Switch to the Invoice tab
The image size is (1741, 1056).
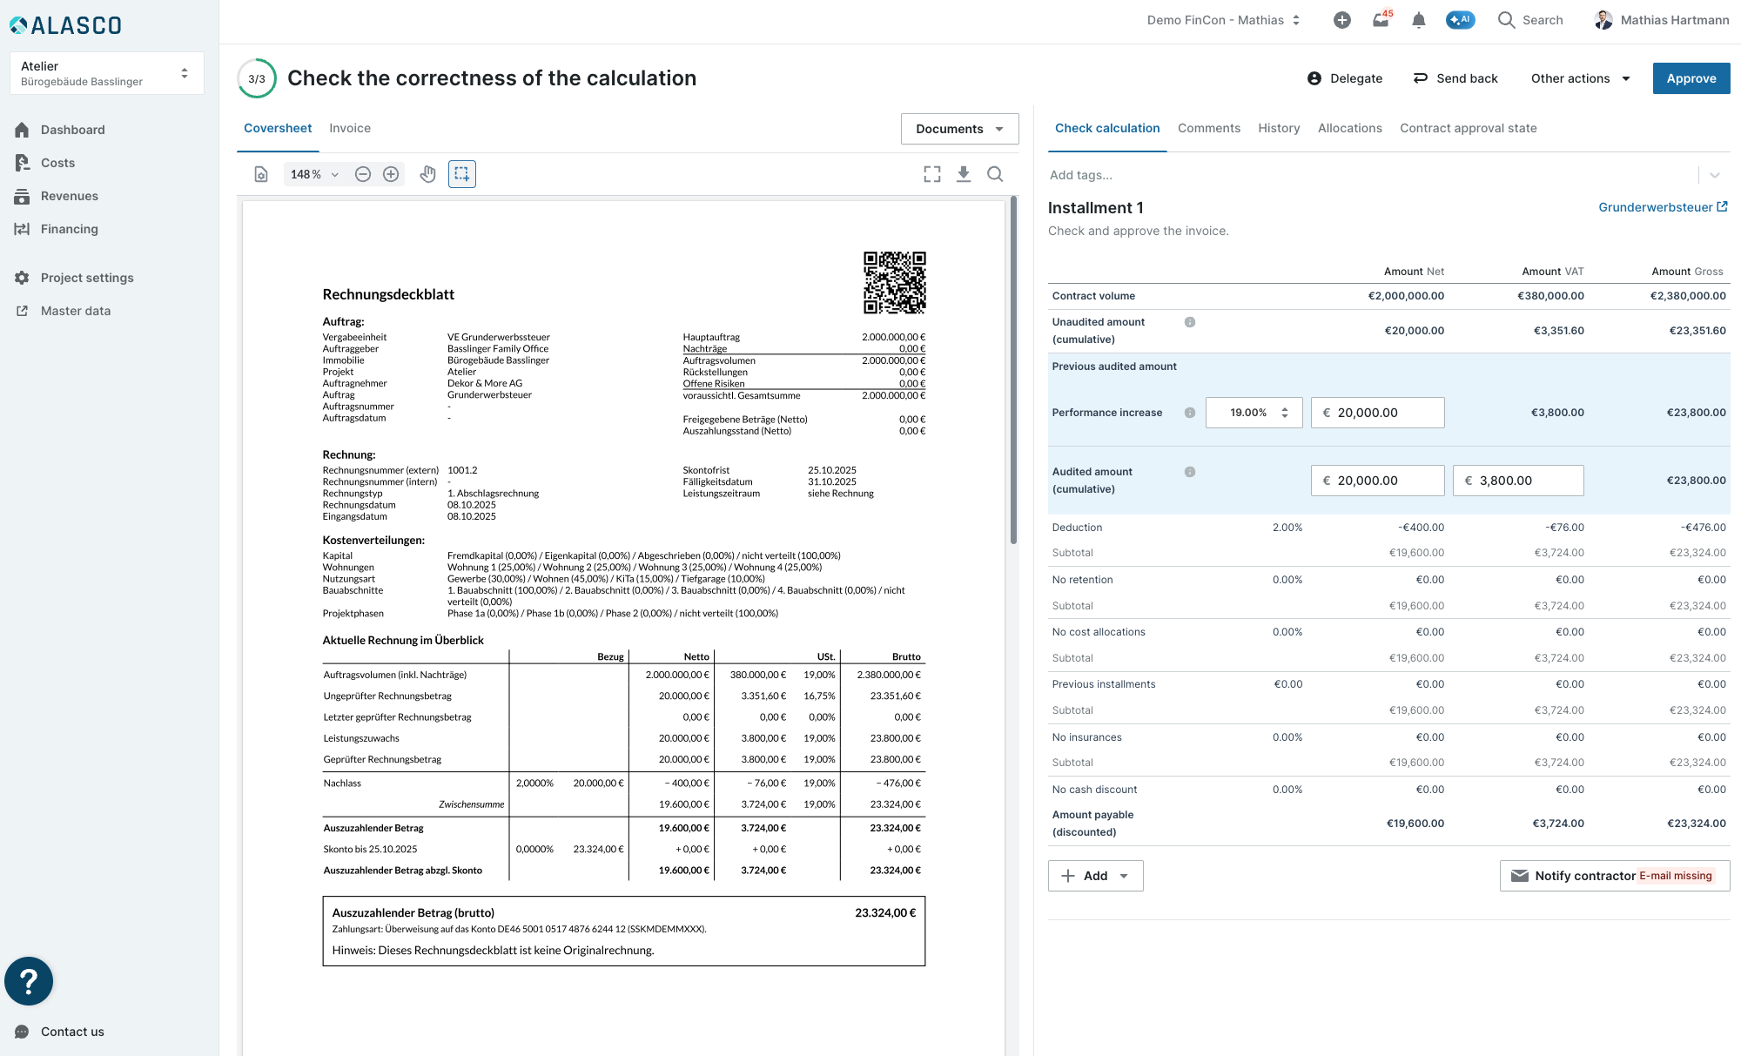(350, 128)
